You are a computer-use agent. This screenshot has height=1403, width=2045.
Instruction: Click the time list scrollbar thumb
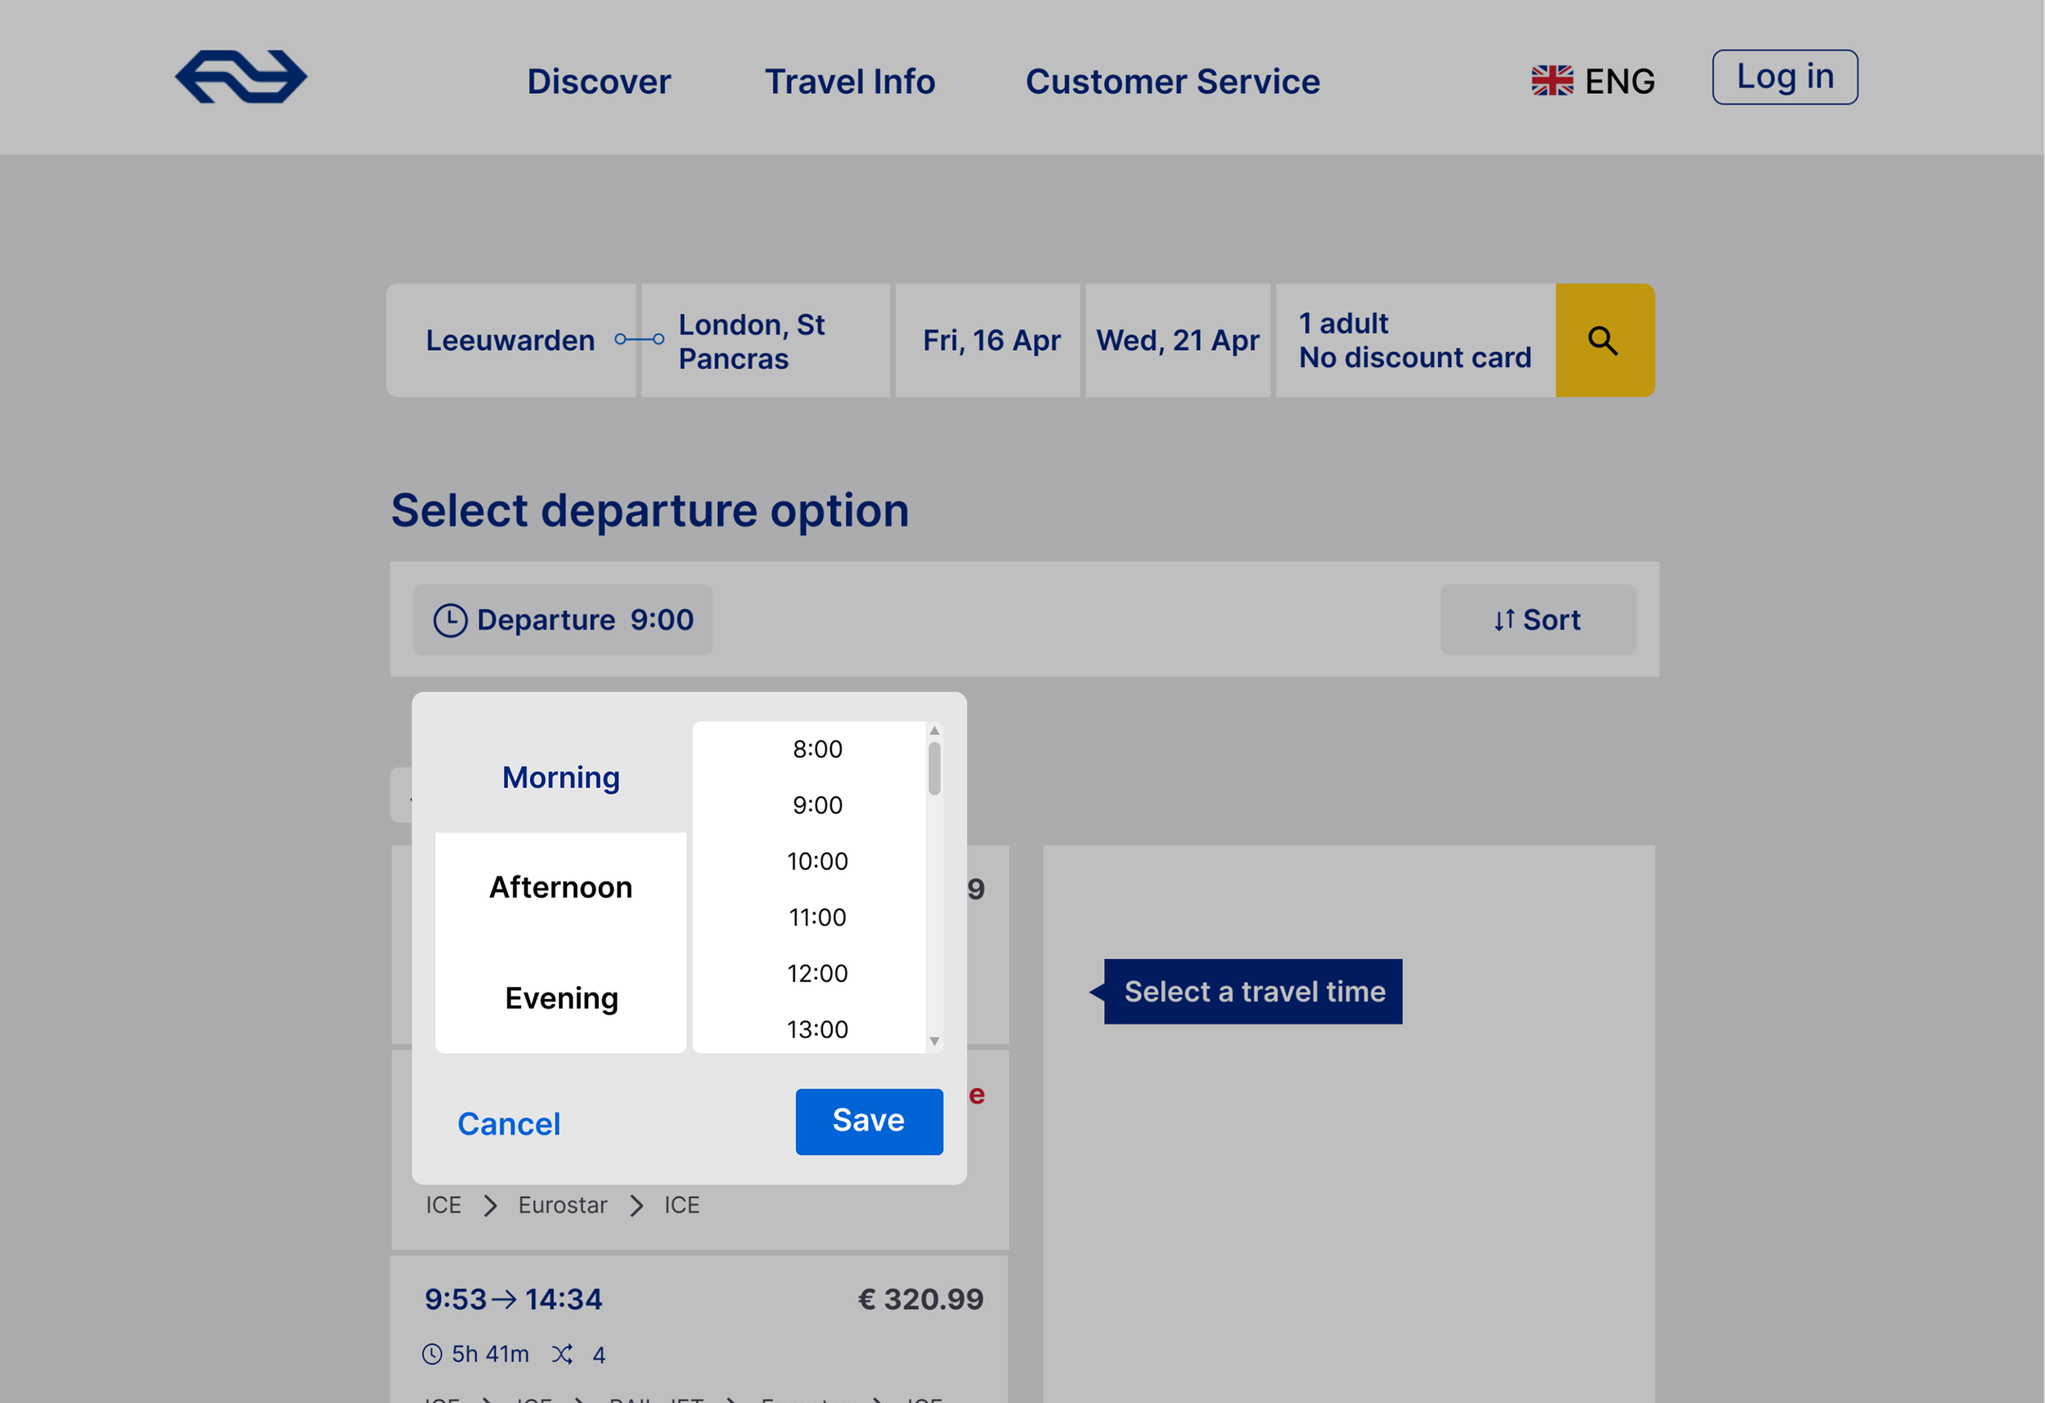[934, 769]
